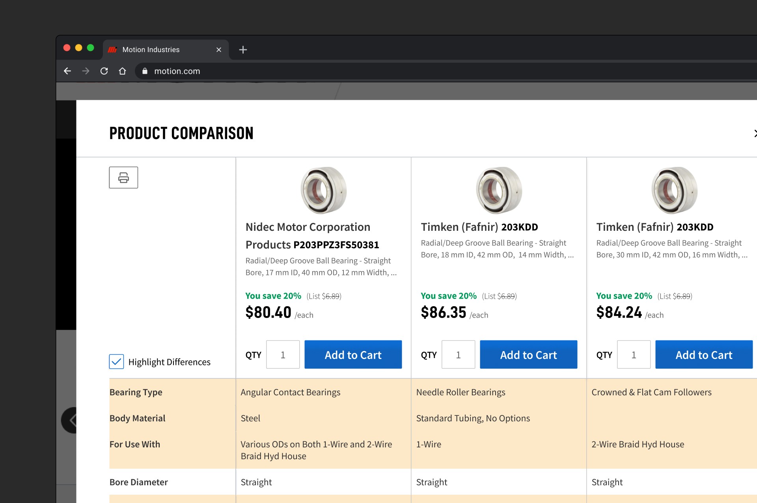Click the previous-slide arrow behind the modal
The width and height of the screenshot is (757, 503).
point(69,420)
